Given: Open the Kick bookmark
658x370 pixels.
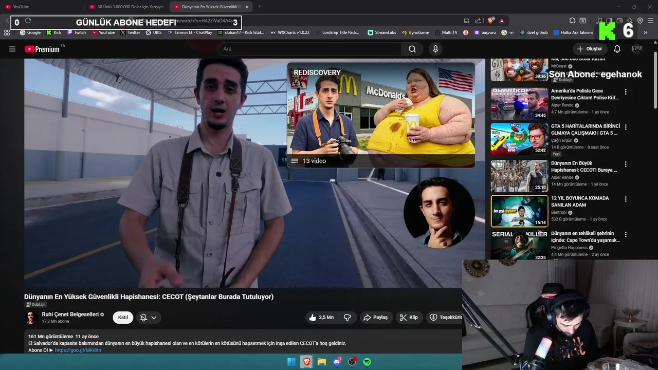Looking at the screenshot, I should [x=53, y=32].
